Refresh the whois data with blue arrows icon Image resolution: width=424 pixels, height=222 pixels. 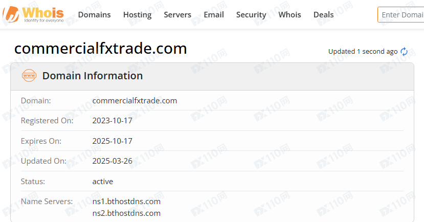pyautogui.click(x=404, y=51)
